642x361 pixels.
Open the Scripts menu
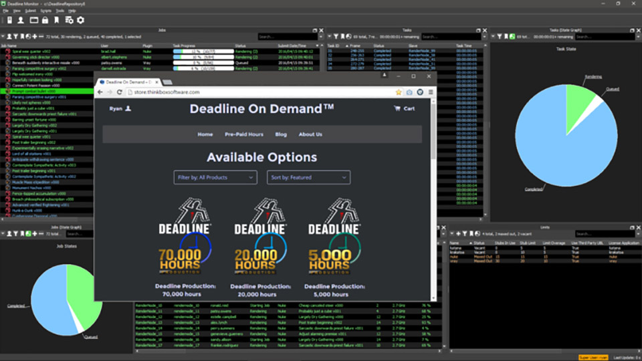pos(46,11)
